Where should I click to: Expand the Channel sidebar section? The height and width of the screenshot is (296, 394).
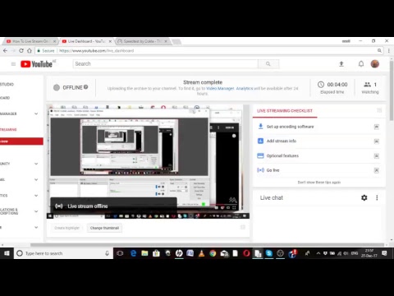tap(36, 179)
